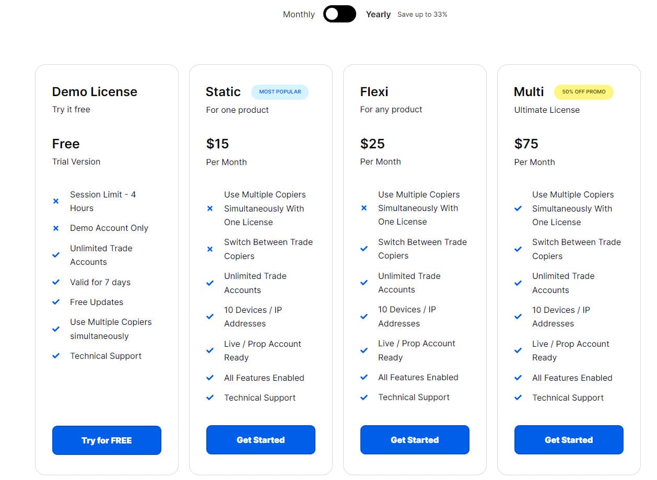Click checkmark beside Multi's Use Multiple Copiers
The image size is (657, 480).
tap(518, 208)
